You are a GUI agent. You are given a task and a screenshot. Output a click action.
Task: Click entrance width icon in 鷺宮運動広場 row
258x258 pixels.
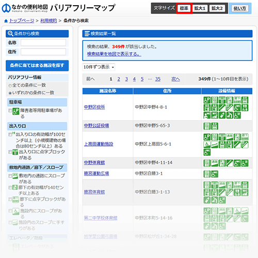(207, 174)
